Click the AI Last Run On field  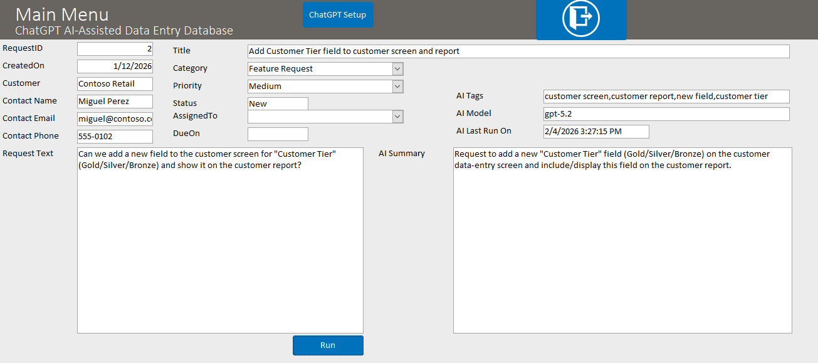click(x=595, y=132)
